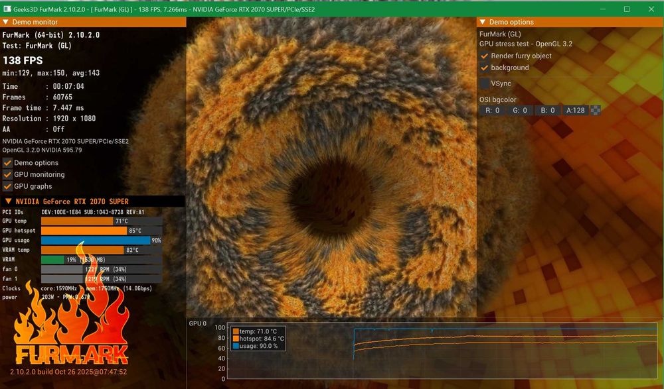This screenshot has height=389, width=664.
Task: Toggle the background checkbox
Action: pos(485,68)
